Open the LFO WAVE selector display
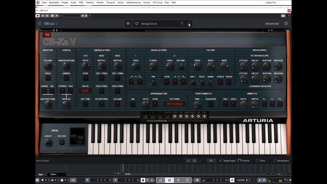Image resolution: width=327 pixels, height=184 pixels. tap(85, 91)
